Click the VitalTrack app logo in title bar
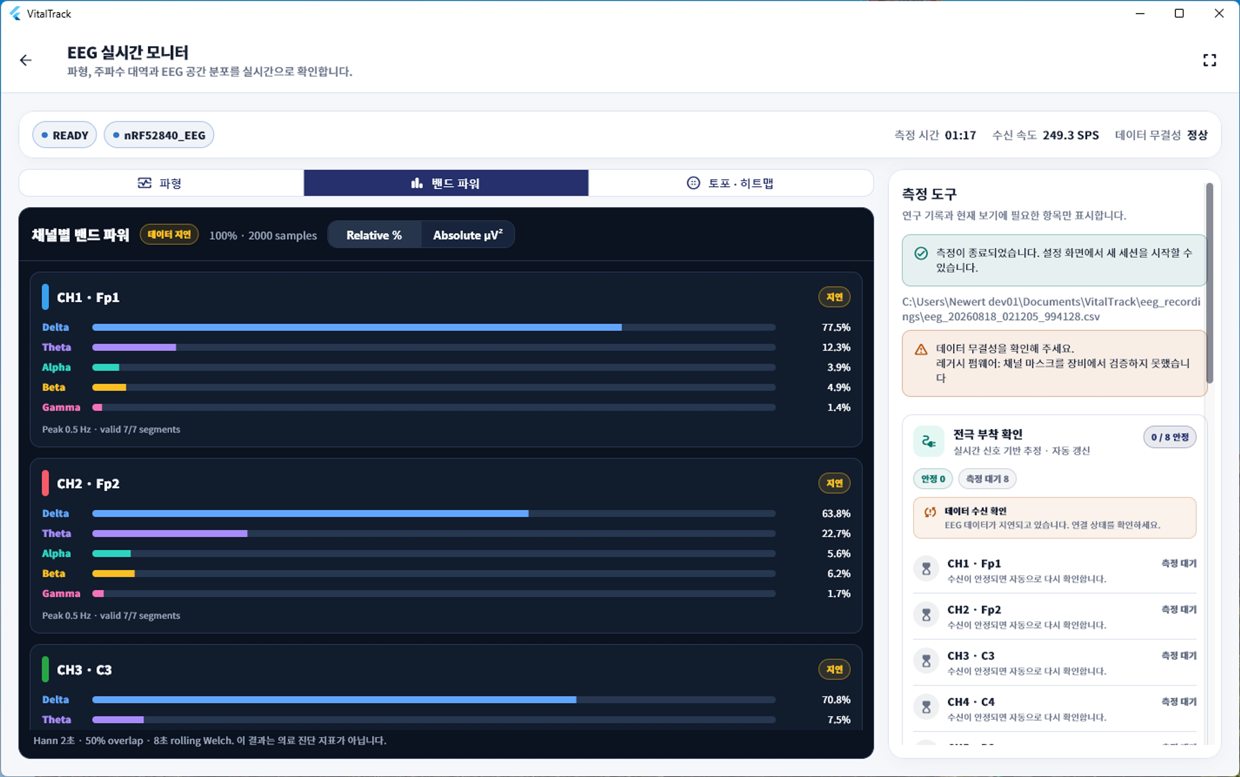This screenshot has height=777, width=1240. tap(15, 14)
